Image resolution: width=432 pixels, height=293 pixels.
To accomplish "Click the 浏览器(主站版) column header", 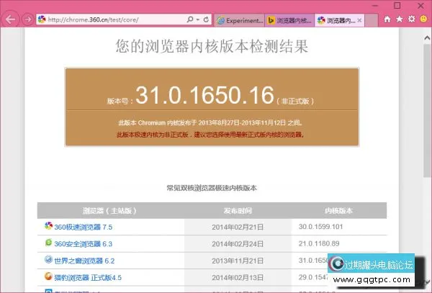I will click(109, 211).
